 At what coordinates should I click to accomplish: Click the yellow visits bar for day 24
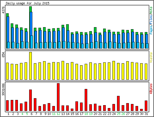pos(114,70)
